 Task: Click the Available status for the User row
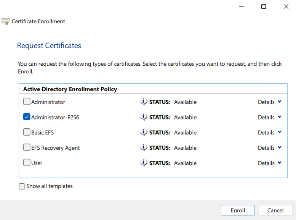pos(185,163)
